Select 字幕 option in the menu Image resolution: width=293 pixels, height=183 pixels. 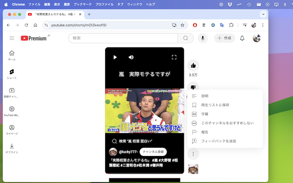click(225, 114)
